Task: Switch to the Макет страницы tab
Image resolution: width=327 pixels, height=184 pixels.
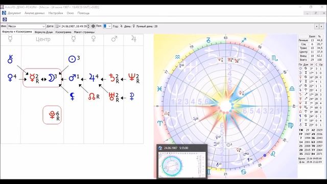Action: point(84,32)
